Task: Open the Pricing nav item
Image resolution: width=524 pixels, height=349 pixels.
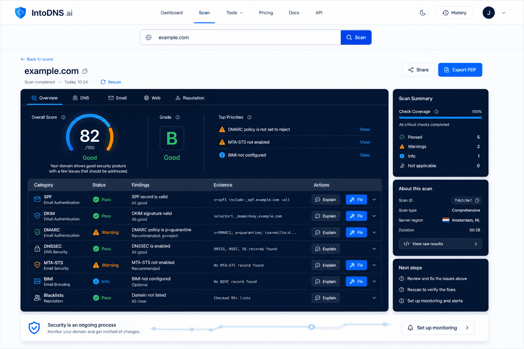Action: pos(266,13)
